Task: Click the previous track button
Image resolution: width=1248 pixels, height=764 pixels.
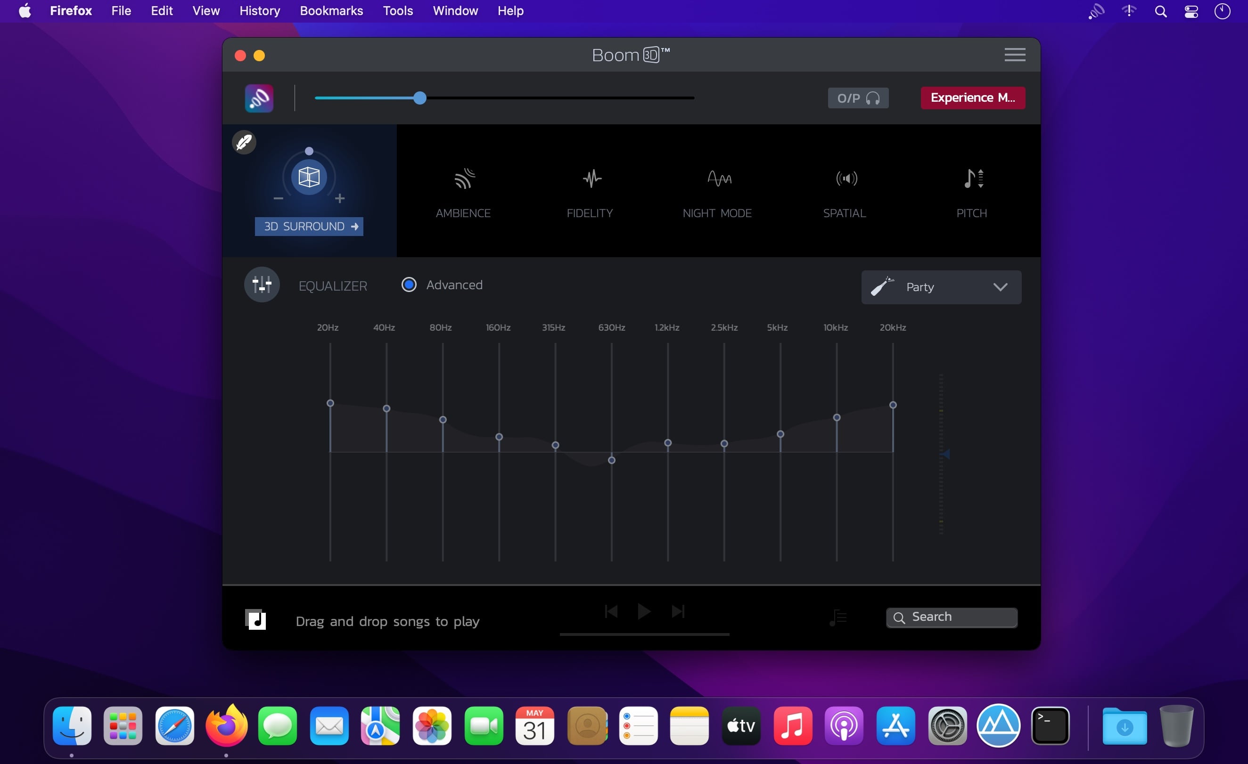Action: coord(611,611)
